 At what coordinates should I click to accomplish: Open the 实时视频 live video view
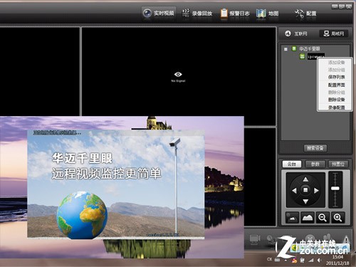click(x=159, y=13)
